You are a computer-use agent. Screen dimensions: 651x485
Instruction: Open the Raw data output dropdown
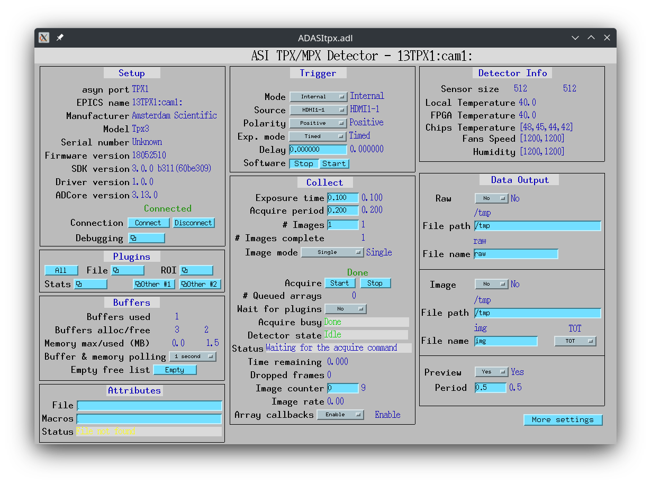tap(492, 198)
